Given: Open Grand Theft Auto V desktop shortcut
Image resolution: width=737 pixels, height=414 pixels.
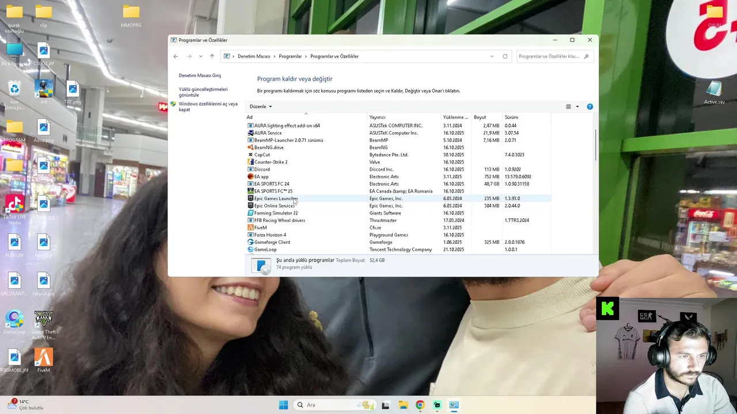Looking at the screenshot, I should pos(44,325).
